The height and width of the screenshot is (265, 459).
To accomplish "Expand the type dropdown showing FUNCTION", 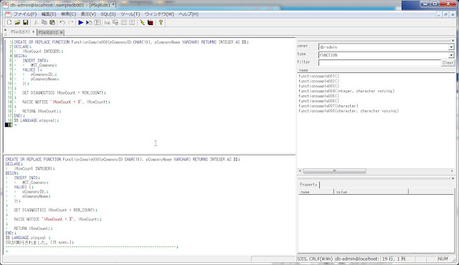I will pyautogui.click(x=451, y=55).
